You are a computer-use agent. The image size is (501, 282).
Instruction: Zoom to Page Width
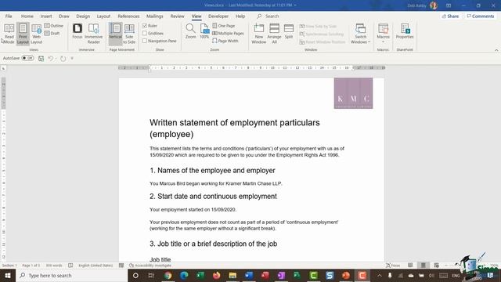point(225,41)
